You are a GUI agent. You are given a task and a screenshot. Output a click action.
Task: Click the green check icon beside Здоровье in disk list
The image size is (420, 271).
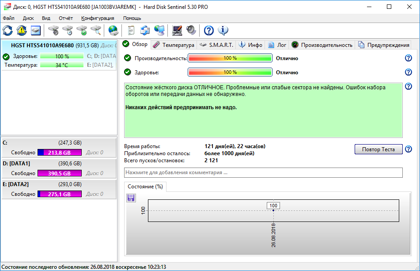[6, 57]
